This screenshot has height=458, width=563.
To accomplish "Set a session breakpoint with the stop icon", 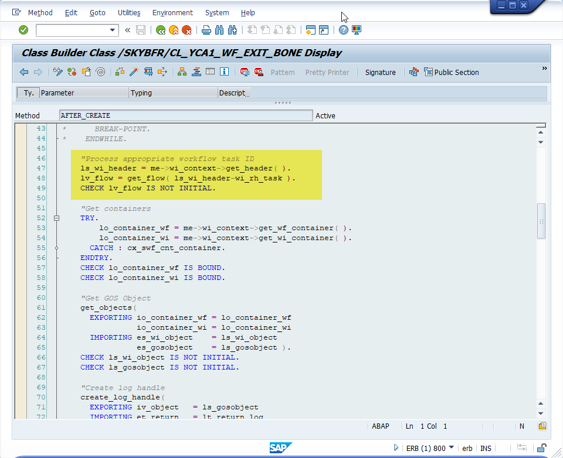I will coord(245,72).
